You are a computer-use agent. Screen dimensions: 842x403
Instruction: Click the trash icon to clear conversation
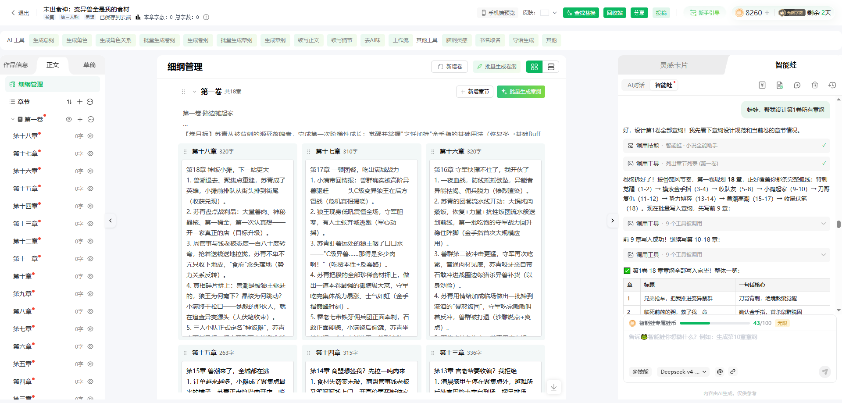point(814,85)
